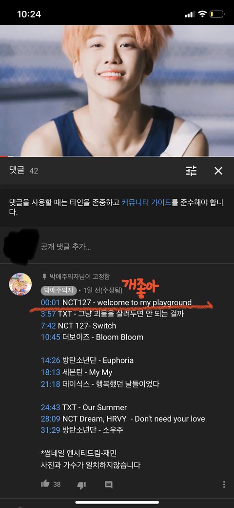This screenshot has height=508, width=234.
Task: Open replies on the pinned comment
Action: coord(109,485)
